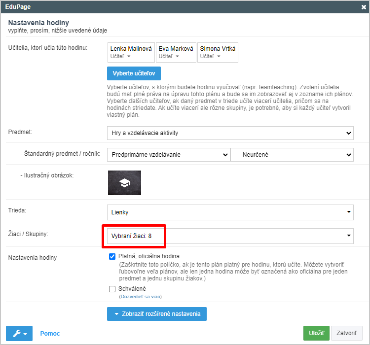
Task: Open the Pomoc help link
Action: point(50,334)
